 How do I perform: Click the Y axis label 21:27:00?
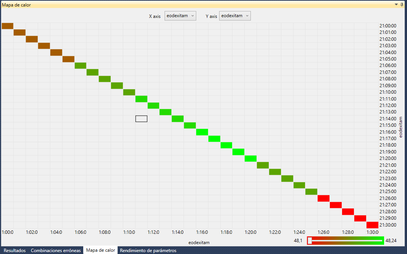click(x=388, y=205)
